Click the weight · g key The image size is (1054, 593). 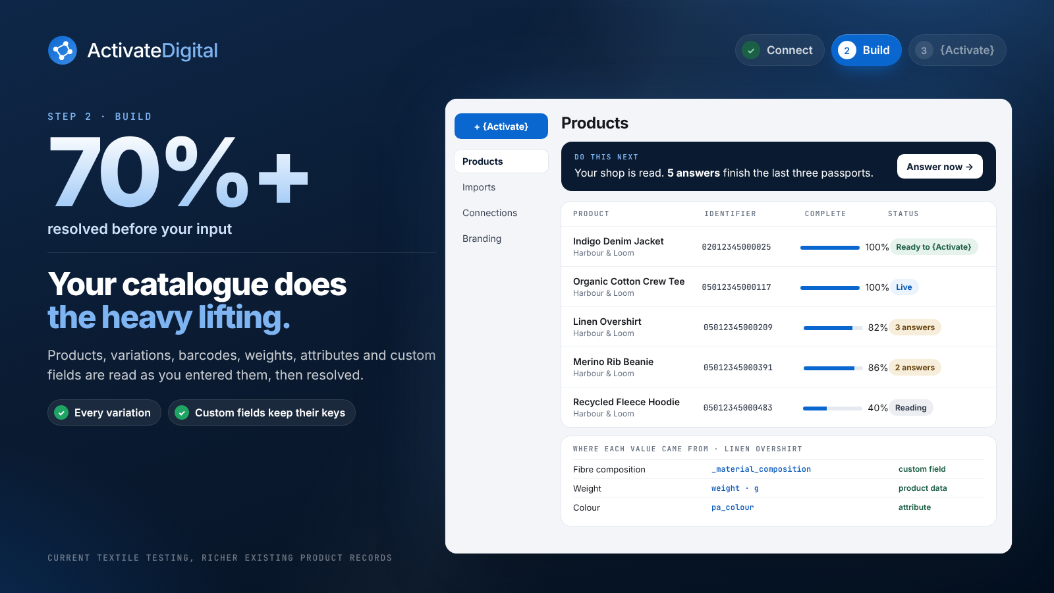(x=735, y=488)
